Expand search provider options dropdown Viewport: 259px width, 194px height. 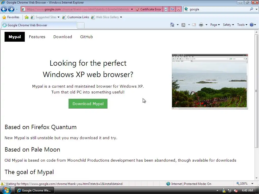256,9
